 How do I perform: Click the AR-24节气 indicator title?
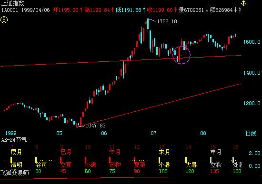click(14, 140)
